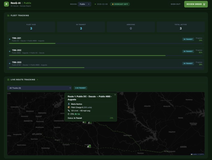Image resolution: width=212 pixels, height=160 pixels.
Task: Click the Aiken label on map
Action: [x=183, y=147]
